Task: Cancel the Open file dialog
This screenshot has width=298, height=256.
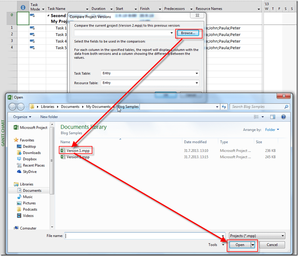Action: (x=272, y=245)
